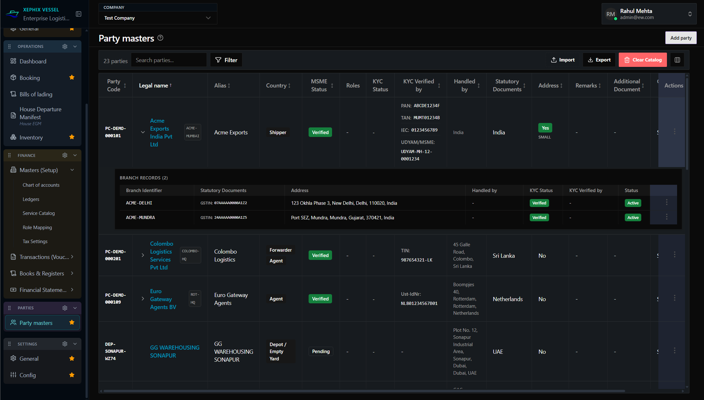Click the table horizontal scrollbar
This screenshot has height=400, width=704.
pyautogui.click(x=364, y=391)
